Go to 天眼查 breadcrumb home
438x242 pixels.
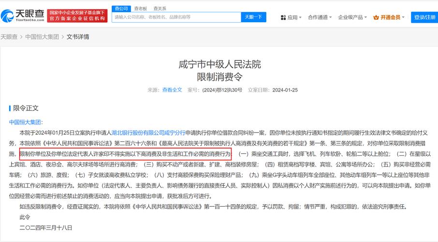[9, 37]
